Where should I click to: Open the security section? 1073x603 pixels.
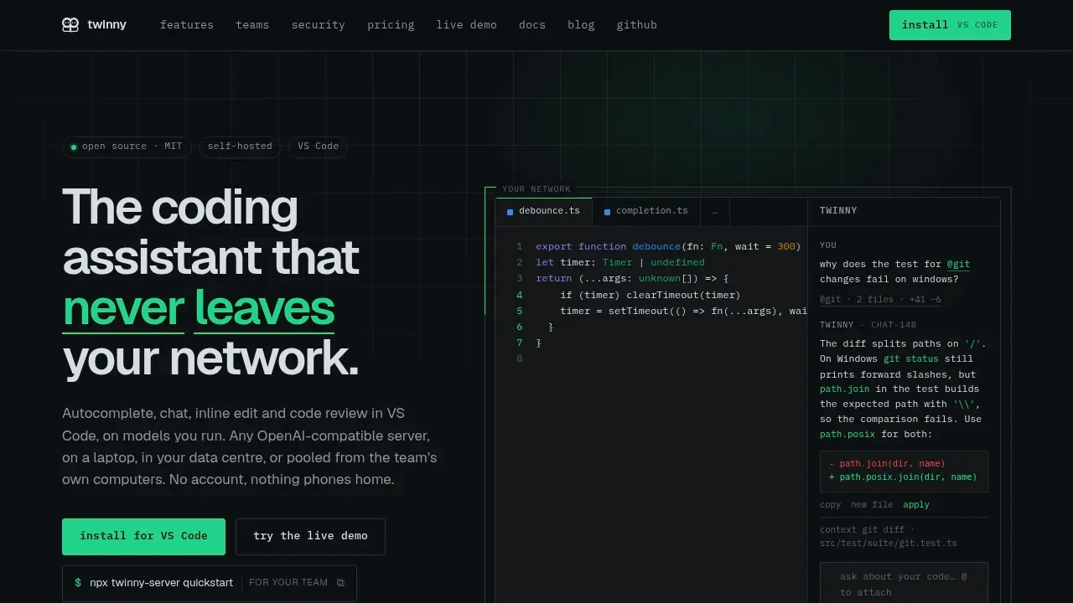[319, 25]
